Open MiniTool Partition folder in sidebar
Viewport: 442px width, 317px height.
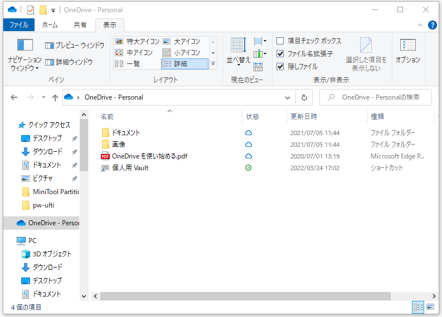(56, 192)
